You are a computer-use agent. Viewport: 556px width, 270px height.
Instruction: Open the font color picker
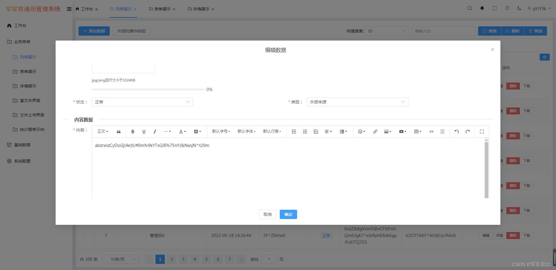[182, 132]
